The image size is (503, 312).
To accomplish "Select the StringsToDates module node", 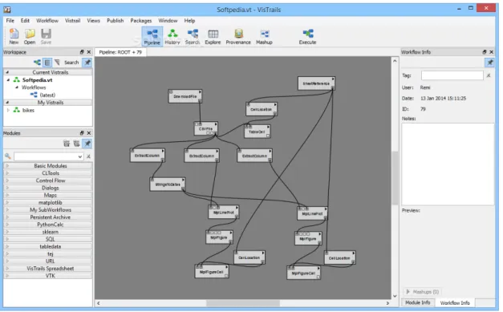I will click(x=168, y=184).
